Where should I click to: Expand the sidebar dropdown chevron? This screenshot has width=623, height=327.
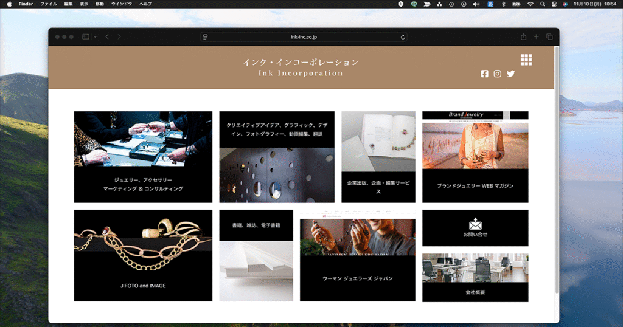coord(95,36)
